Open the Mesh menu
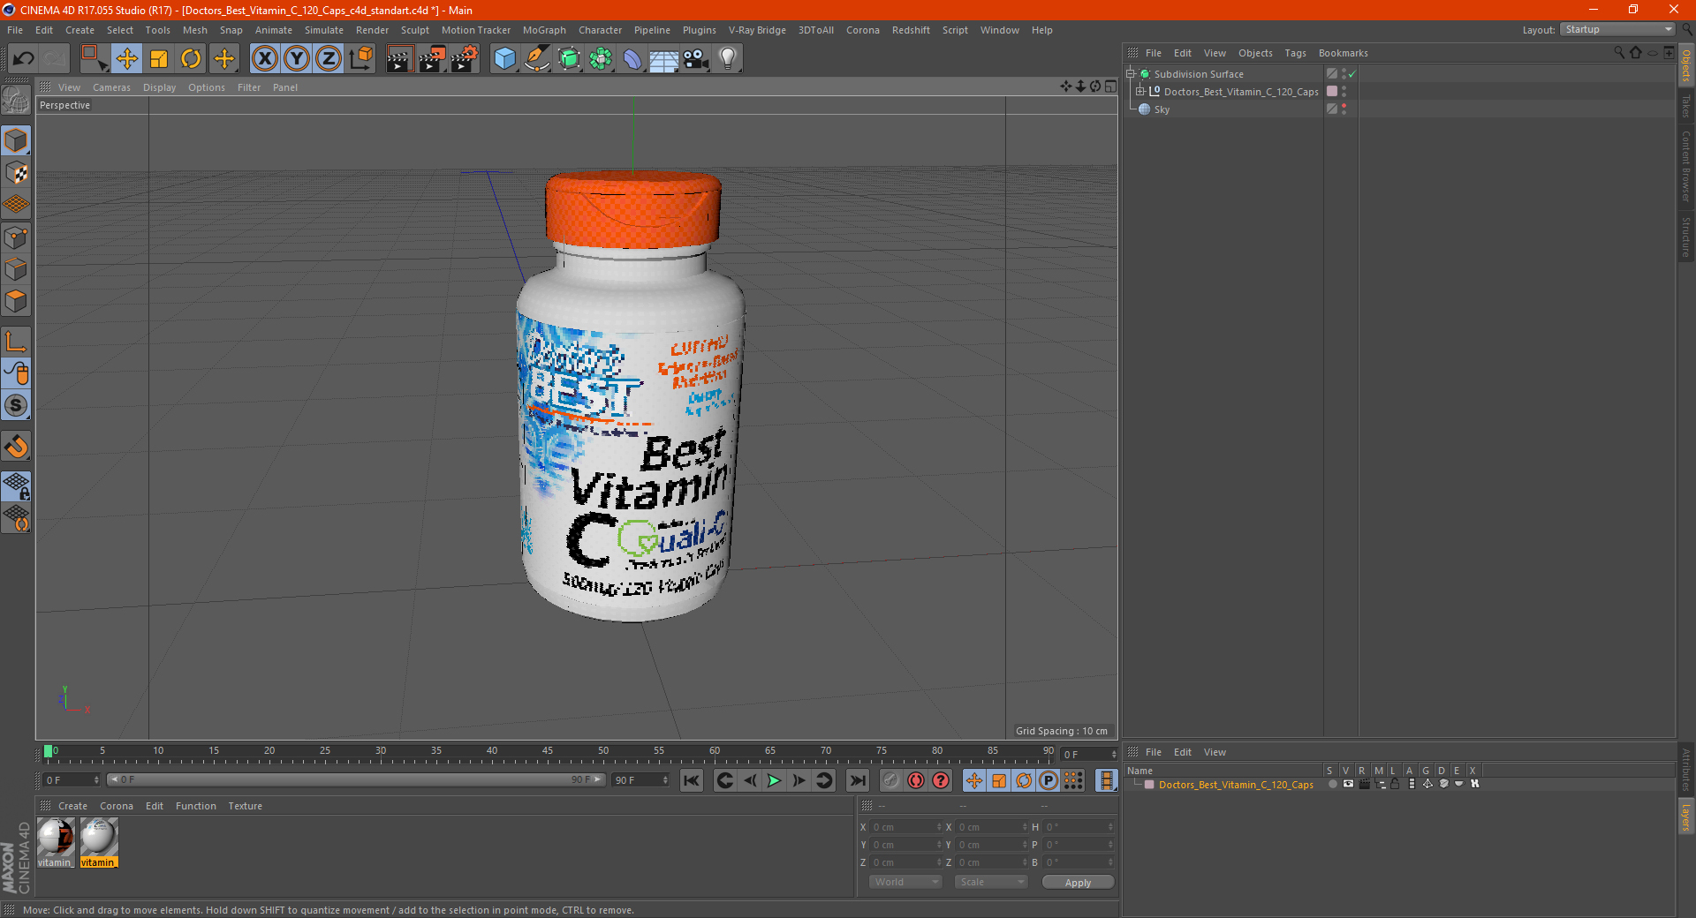 194,30
